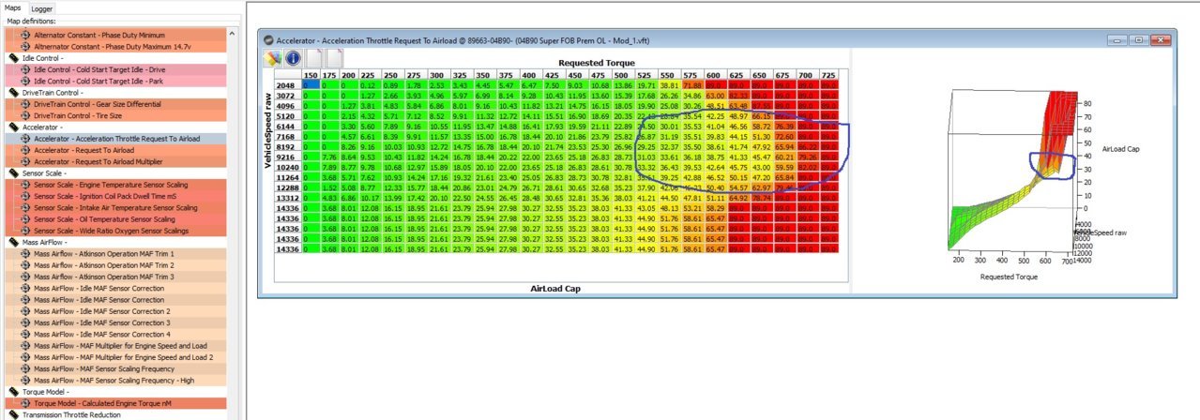The image size is (1200, 420).
Task: Maximize the Accelerator map window
Action: (1137, 40)
